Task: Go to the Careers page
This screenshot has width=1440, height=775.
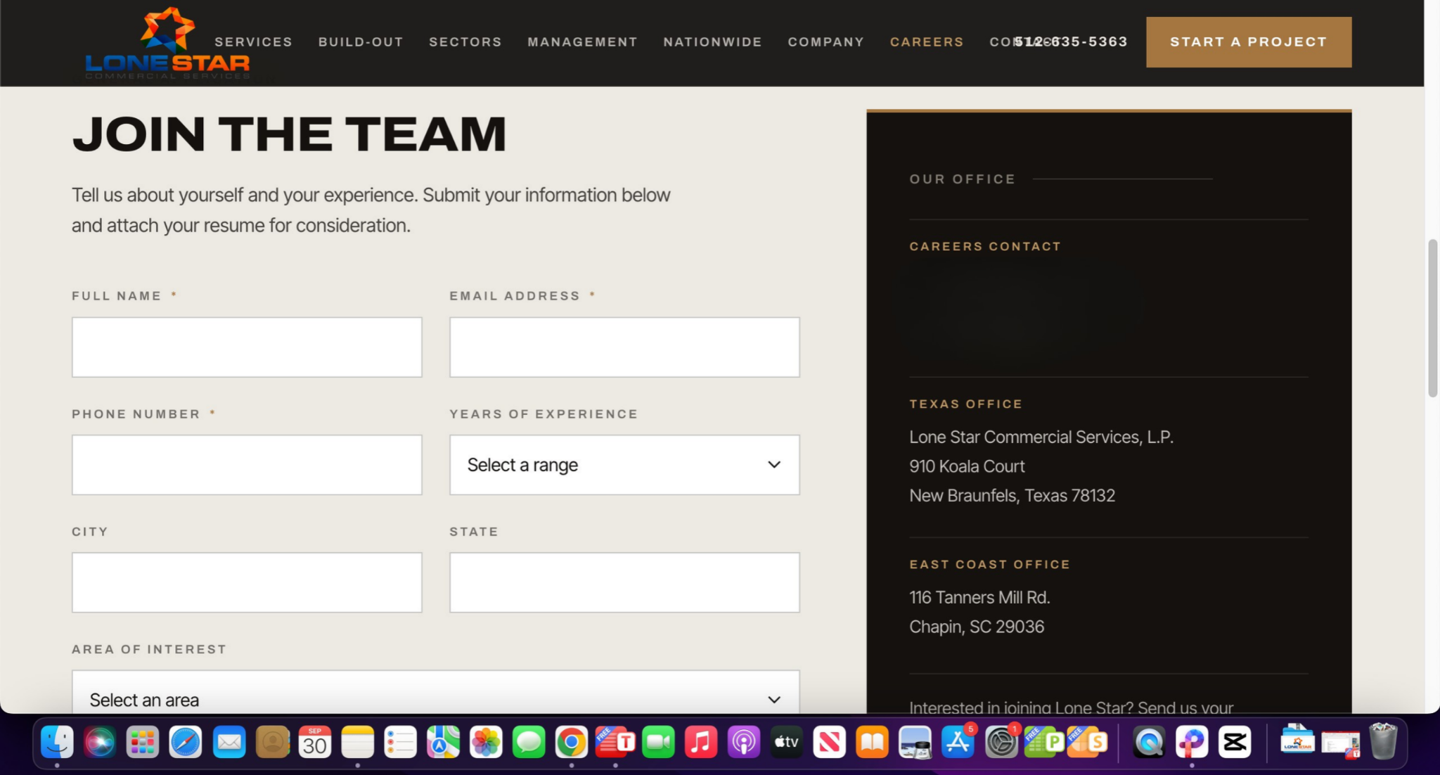Action: [927, 42]
